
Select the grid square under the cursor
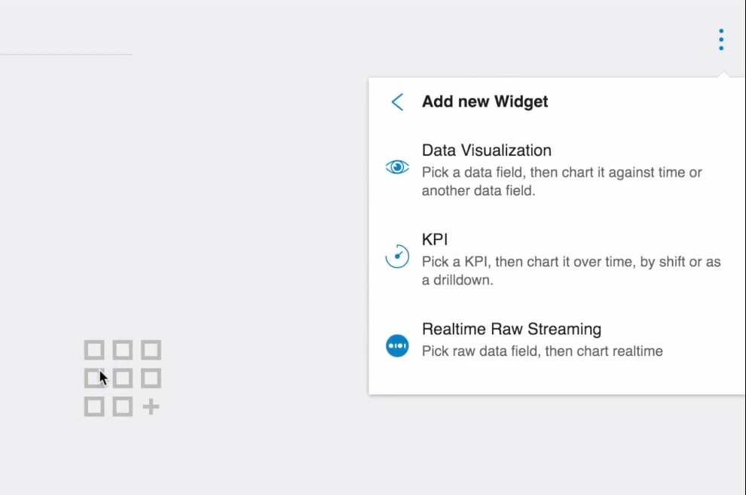point(94,378)
